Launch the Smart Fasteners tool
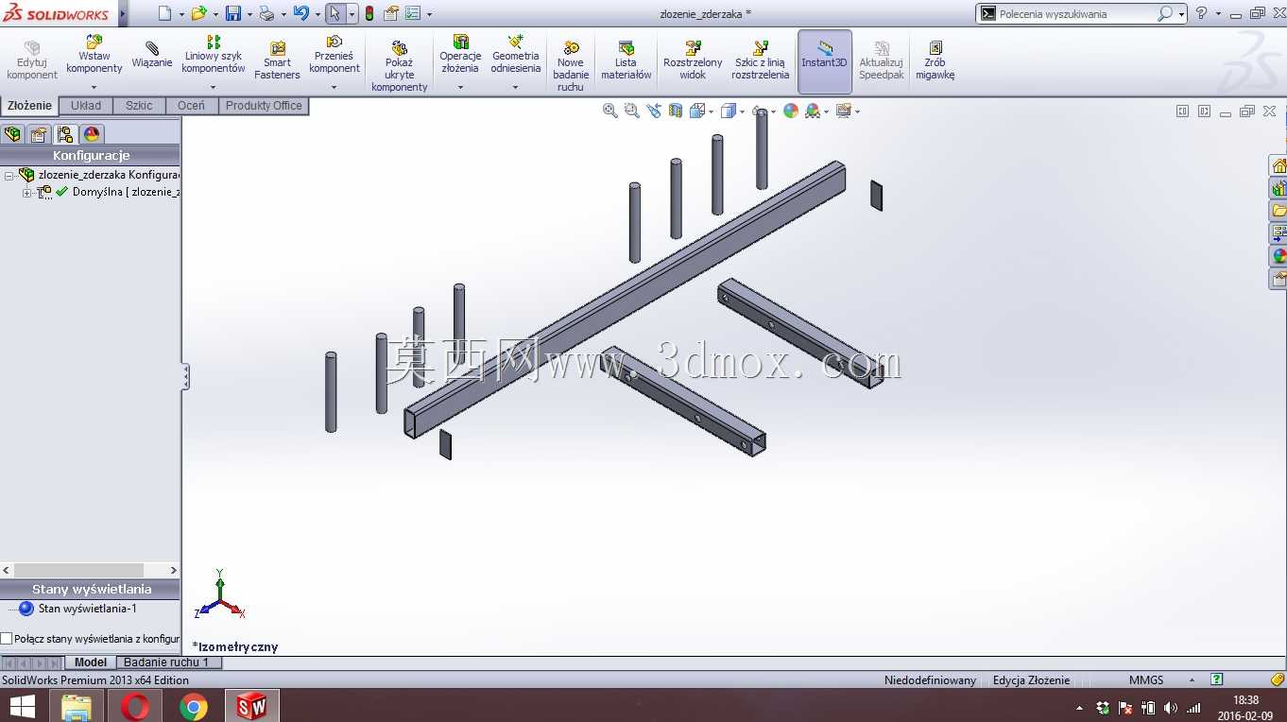The image size is (1287, 722). (x=277, y=60)
